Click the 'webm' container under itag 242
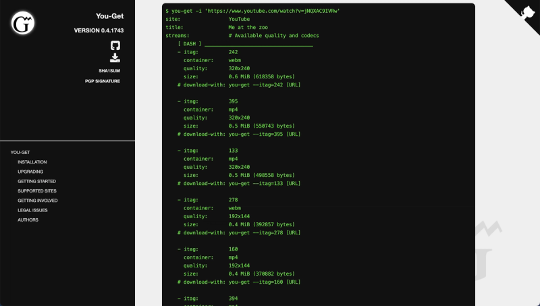The image size is (540, 306). (x=234, y=60)
